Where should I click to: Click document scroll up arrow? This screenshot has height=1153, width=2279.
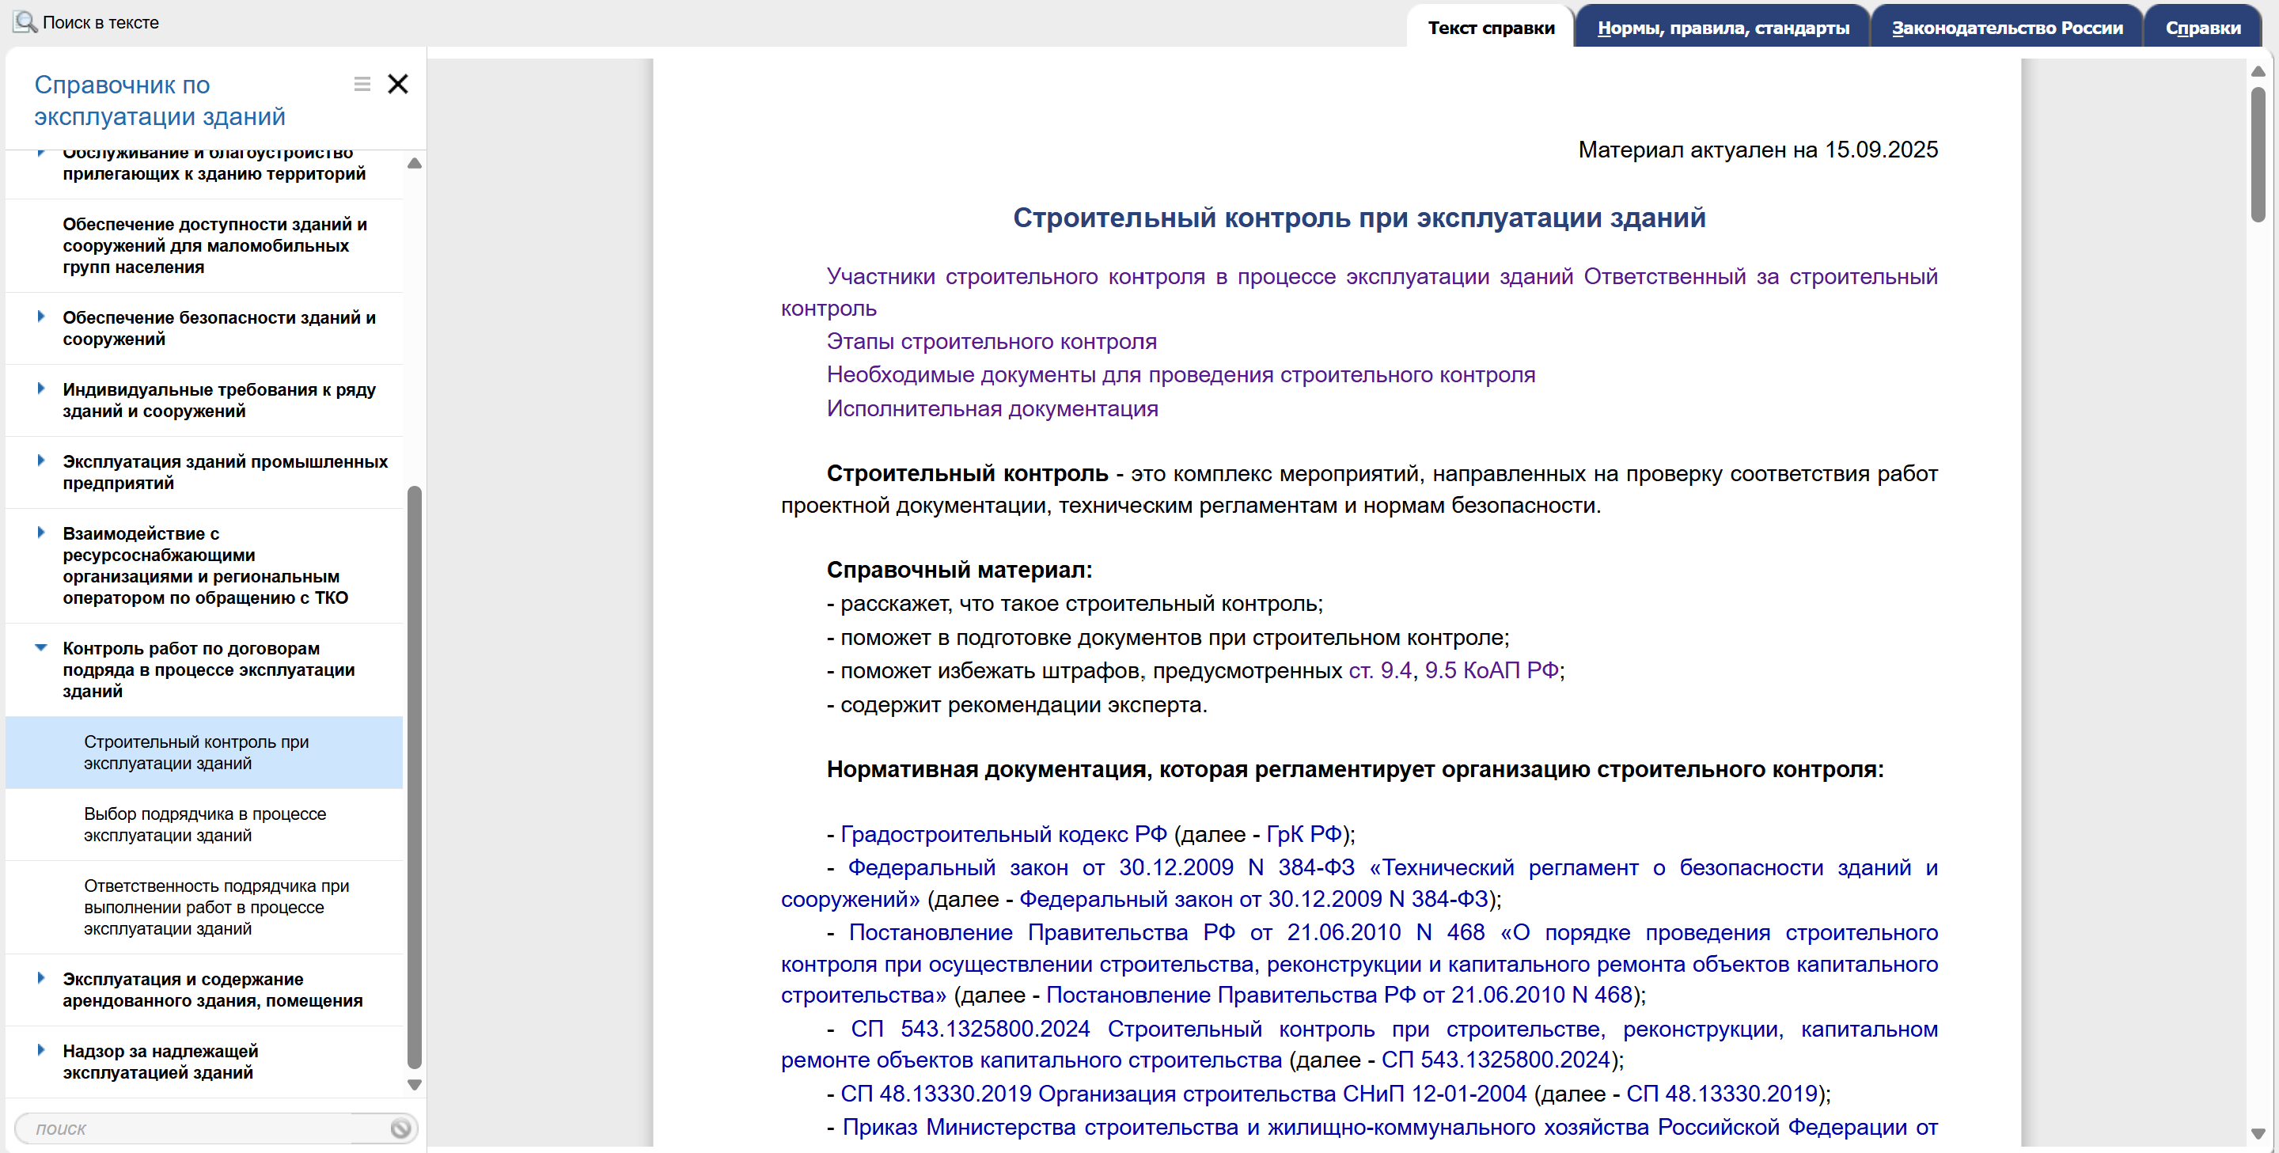point(2258,70)
